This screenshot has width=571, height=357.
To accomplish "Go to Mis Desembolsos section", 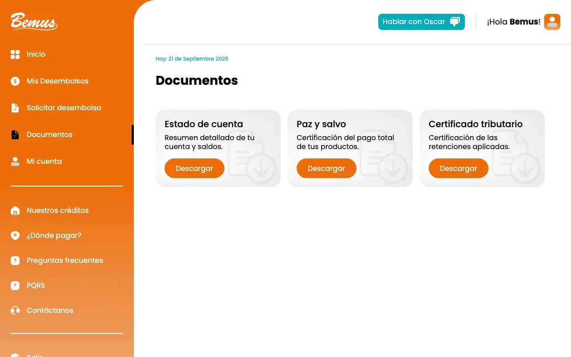I will (57, 81).
